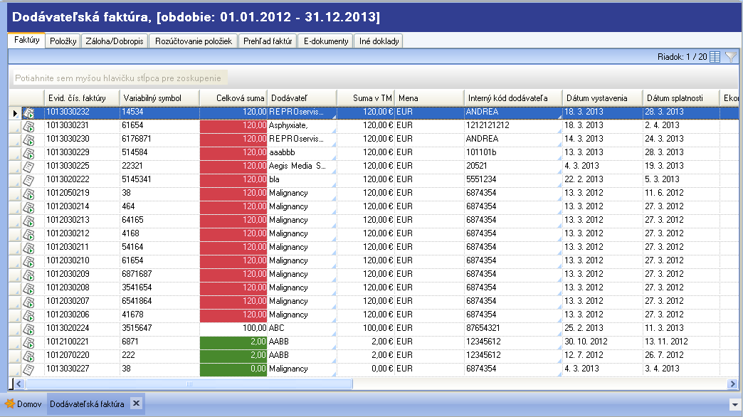The height and width of the screenshot is (417, 743).
Task: Click the document icon for invoice 1012030208
Action: click(28, 289)
